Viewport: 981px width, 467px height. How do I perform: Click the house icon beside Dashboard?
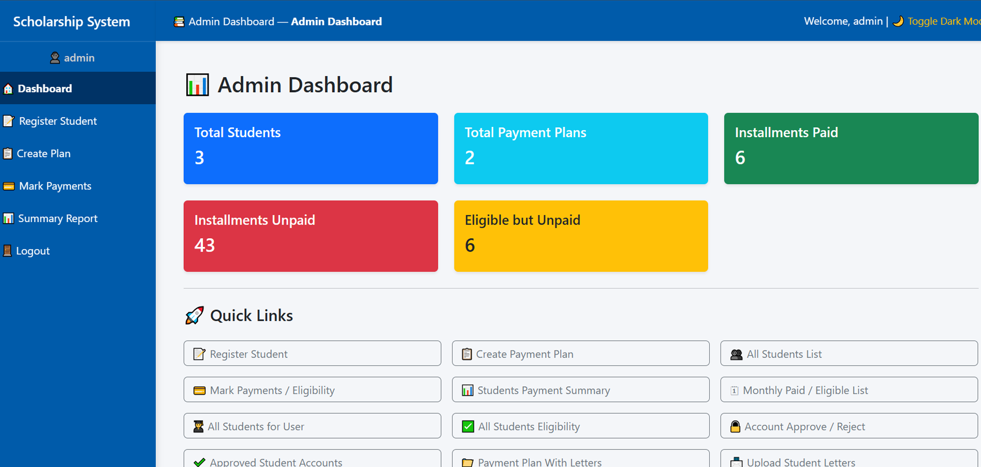8,89
